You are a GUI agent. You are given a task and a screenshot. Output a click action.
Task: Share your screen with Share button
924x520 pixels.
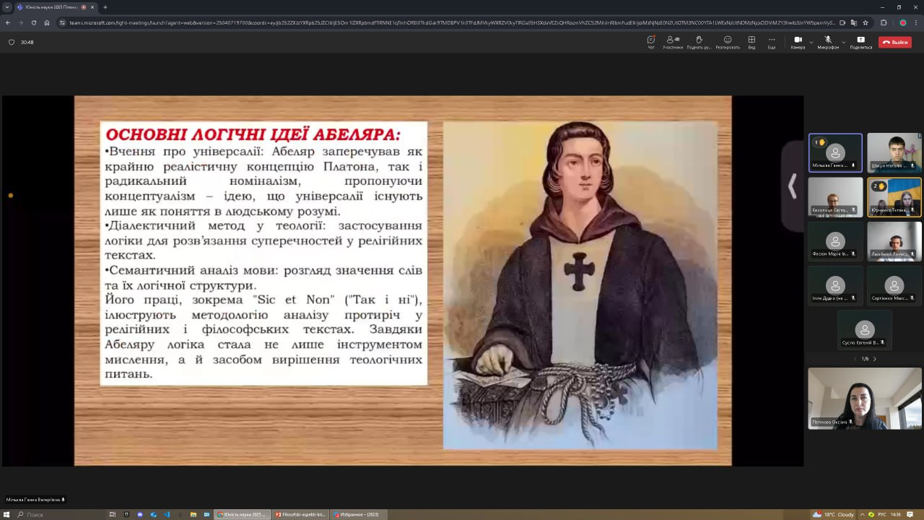(860, 42)
